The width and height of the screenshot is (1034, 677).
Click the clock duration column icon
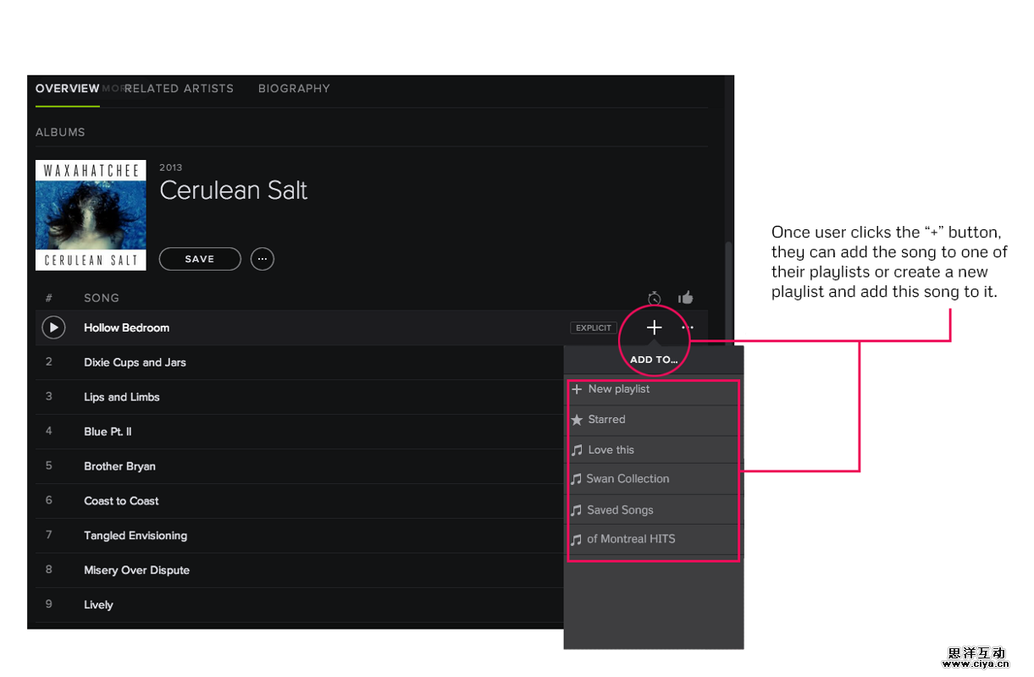click(x=654, y=298)
